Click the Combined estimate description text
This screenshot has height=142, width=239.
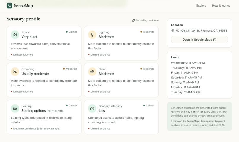116,120
